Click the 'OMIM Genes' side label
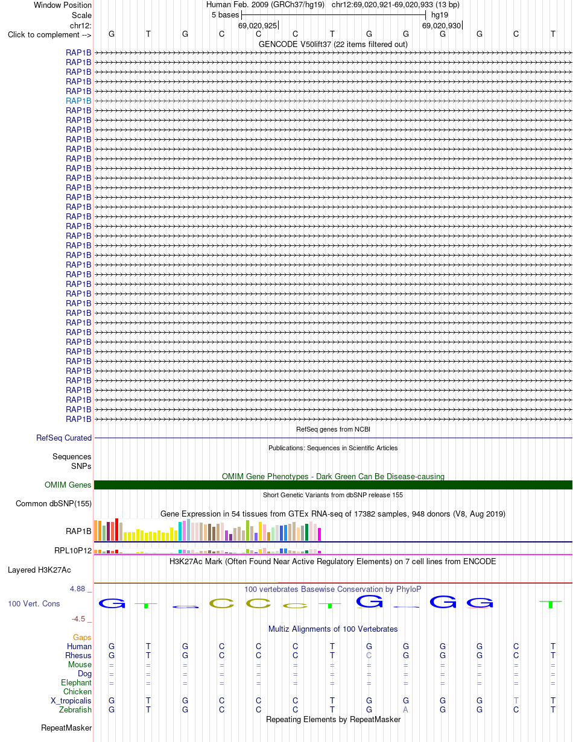The image size is (573, 742). coord(68,485)
